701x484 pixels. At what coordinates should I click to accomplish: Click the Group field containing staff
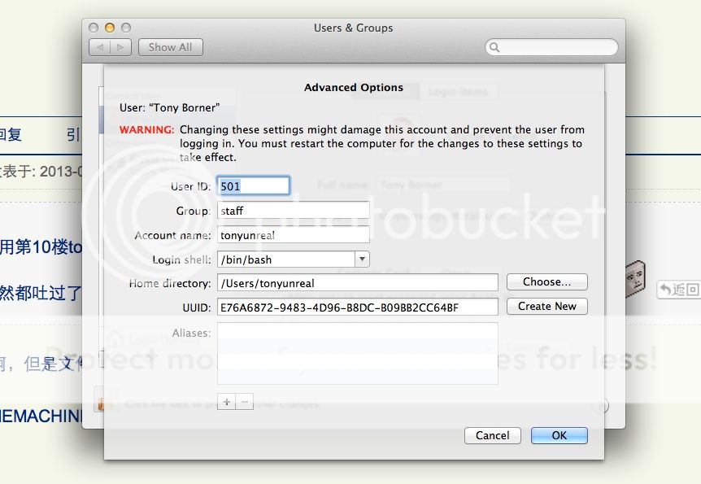294,210
